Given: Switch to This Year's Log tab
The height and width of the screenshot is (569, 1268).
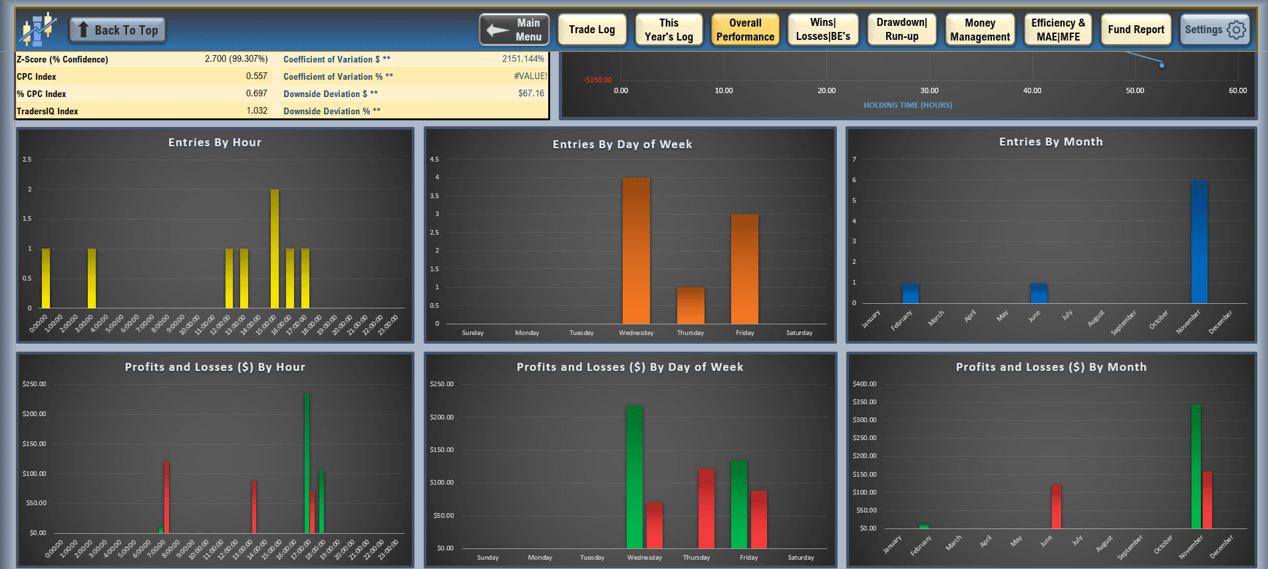Looking at the screenshot, I should (669, 30).
